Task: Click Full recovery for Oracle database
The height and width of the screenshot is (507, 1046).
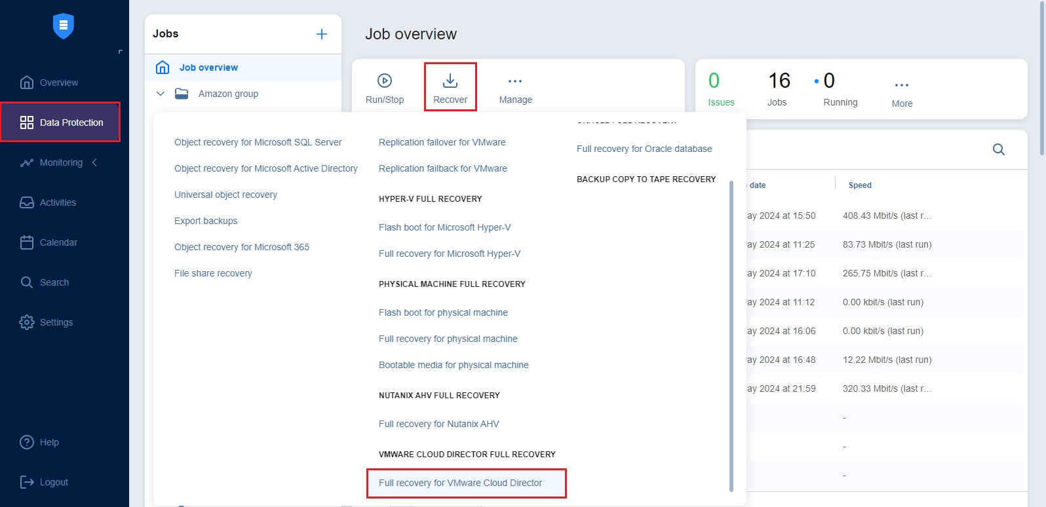Action: click(644, 149)
